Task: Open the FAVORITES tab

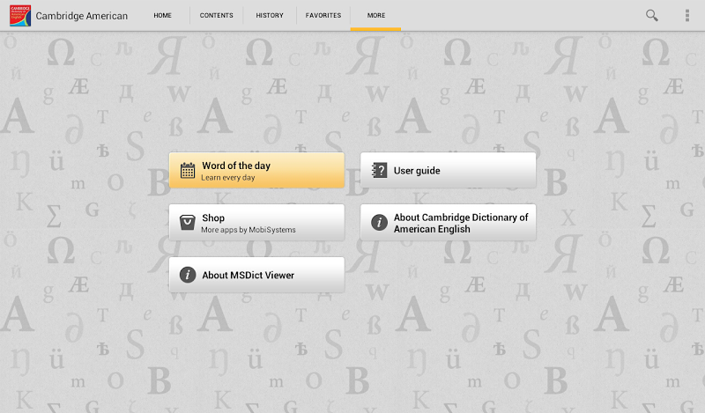Action: tap(323, 15)
